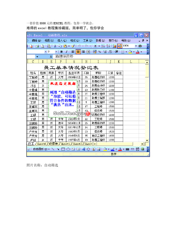Expand AutoSum dropdown arrow
Viewport: 175px width, 247px height.
pyautogui.click(x=99, y=46)
